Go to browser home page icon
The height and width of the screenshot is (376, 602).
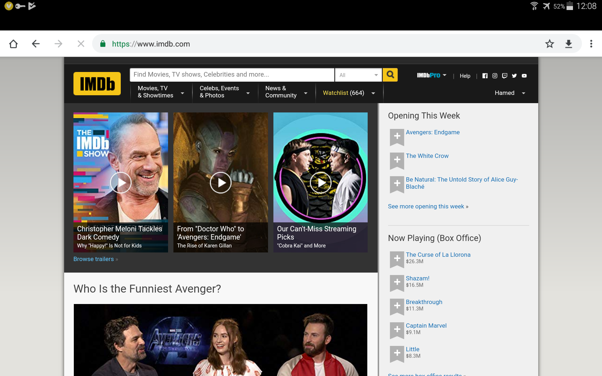click(x=13, y=44)
